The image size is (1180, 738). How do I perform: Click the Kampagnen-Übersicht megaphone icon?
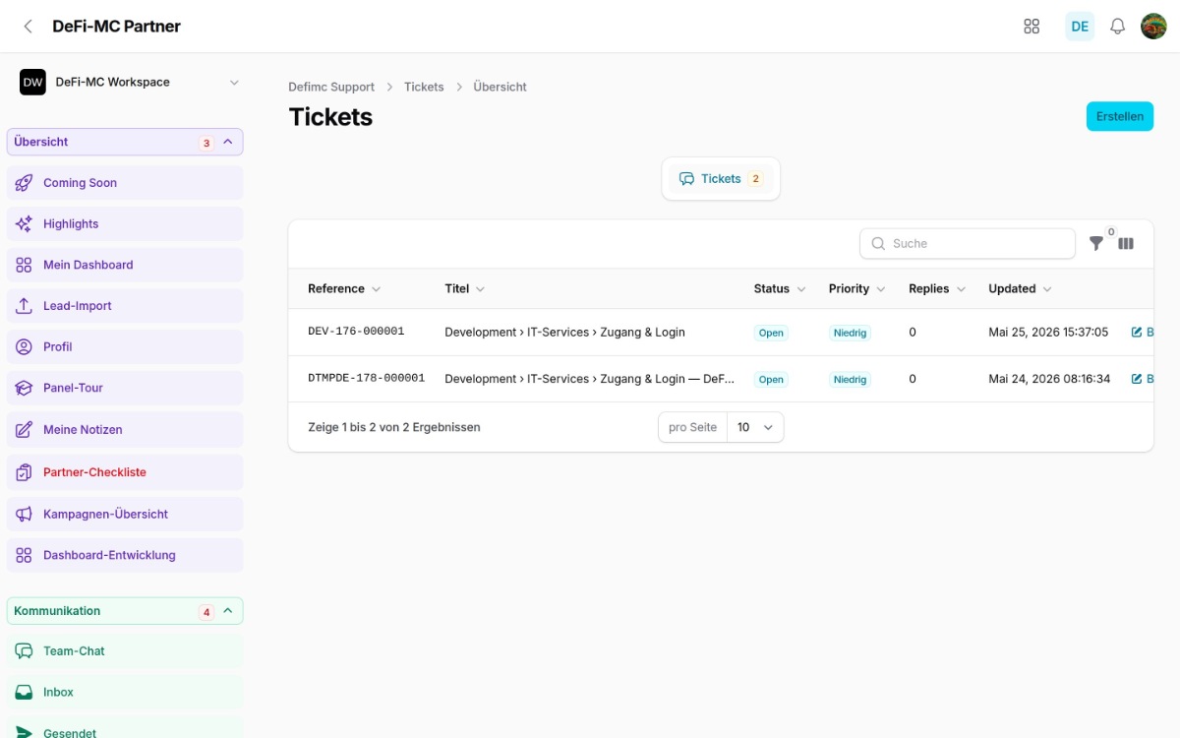click(x=25, y=514)
